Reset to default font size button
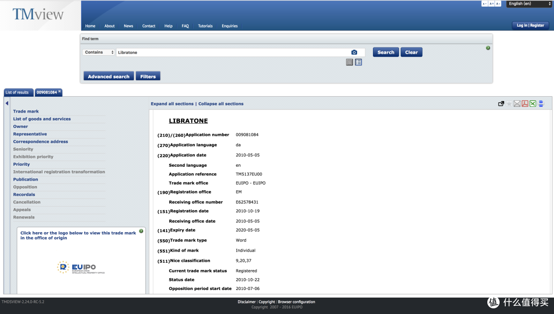554x314 pixels. click(x=484, y=4)
